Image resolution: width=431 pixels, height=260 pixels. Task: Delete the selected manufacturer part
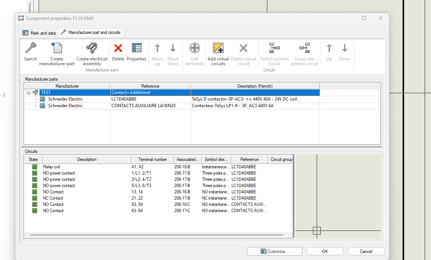pyautogui.click(x=118, y=48)
